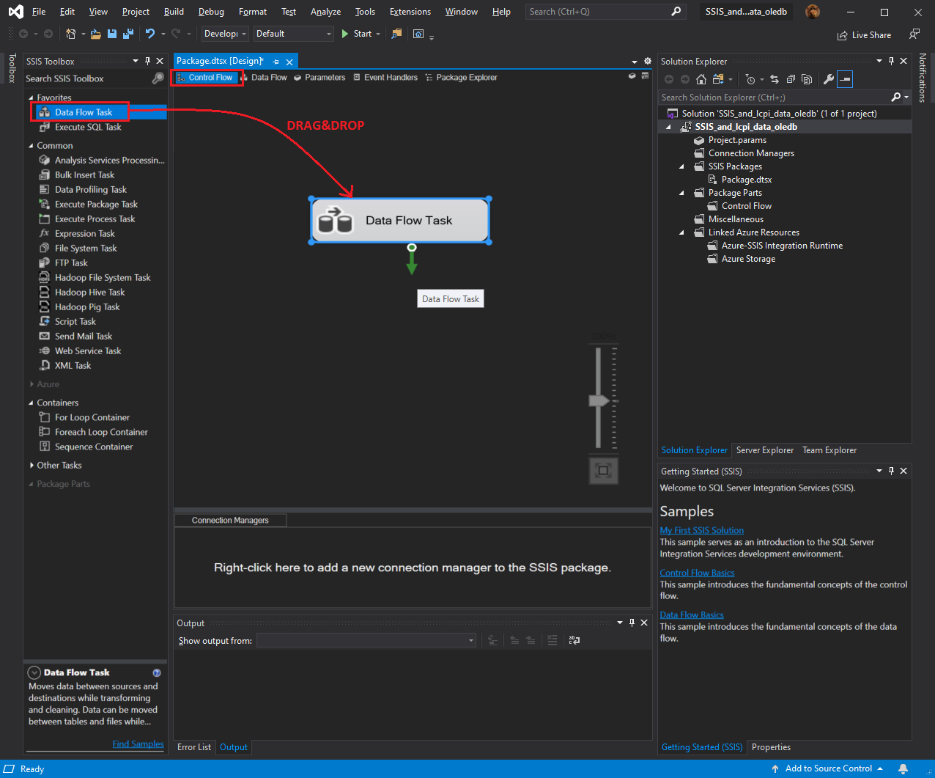Undo the last action with toolbar icon

click(150, 34)
